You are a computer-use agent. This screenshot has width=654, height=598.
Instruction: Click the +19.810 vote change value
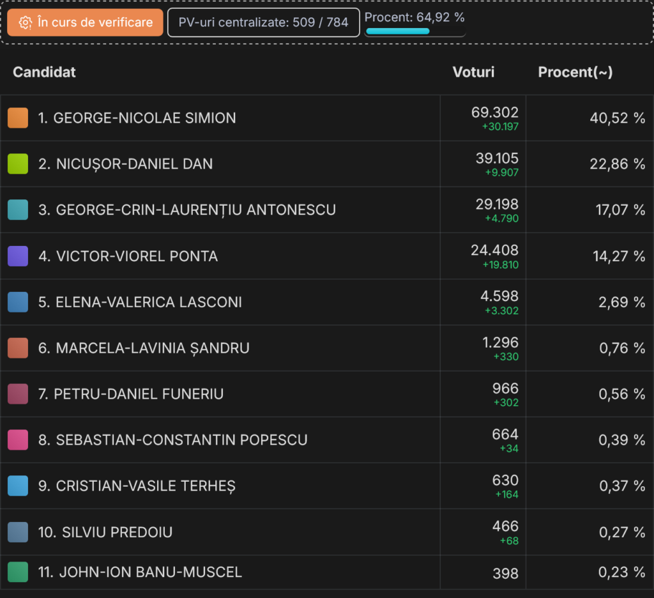coord(500,264)
